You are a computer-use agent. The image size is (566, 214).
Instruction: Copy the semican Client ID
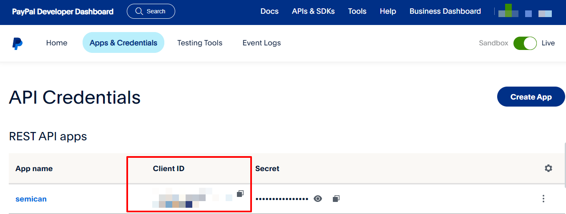pyautogui.click(x=240, y=194)
